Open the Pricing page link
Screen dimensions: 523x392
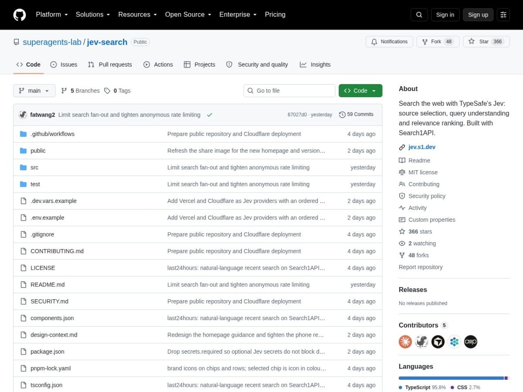[x=275, y=15]
